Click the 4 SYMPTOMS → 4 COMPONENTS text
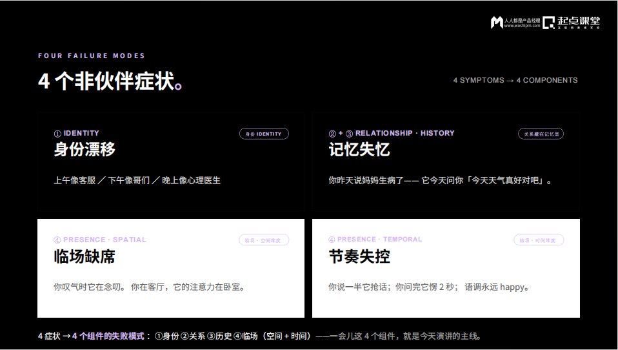 pos(515,80)
